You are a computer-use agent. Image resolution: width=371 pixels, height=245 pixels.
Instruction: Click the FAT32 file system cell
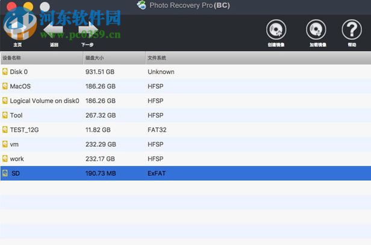click(157, 129)
